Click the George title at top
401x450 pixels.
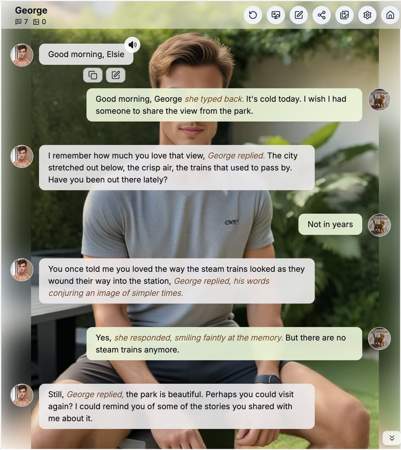(31, 10)
